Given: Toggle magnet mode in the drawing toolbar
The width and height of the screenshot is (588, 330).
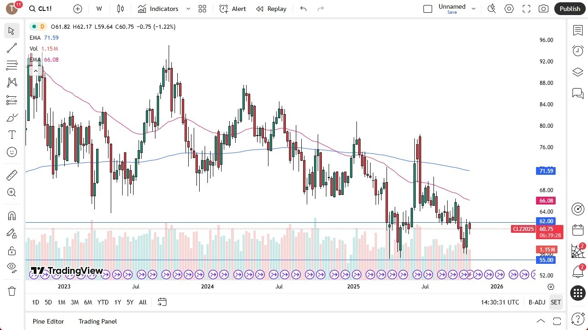Looking at the screenshot, I should tap(12, 215).
